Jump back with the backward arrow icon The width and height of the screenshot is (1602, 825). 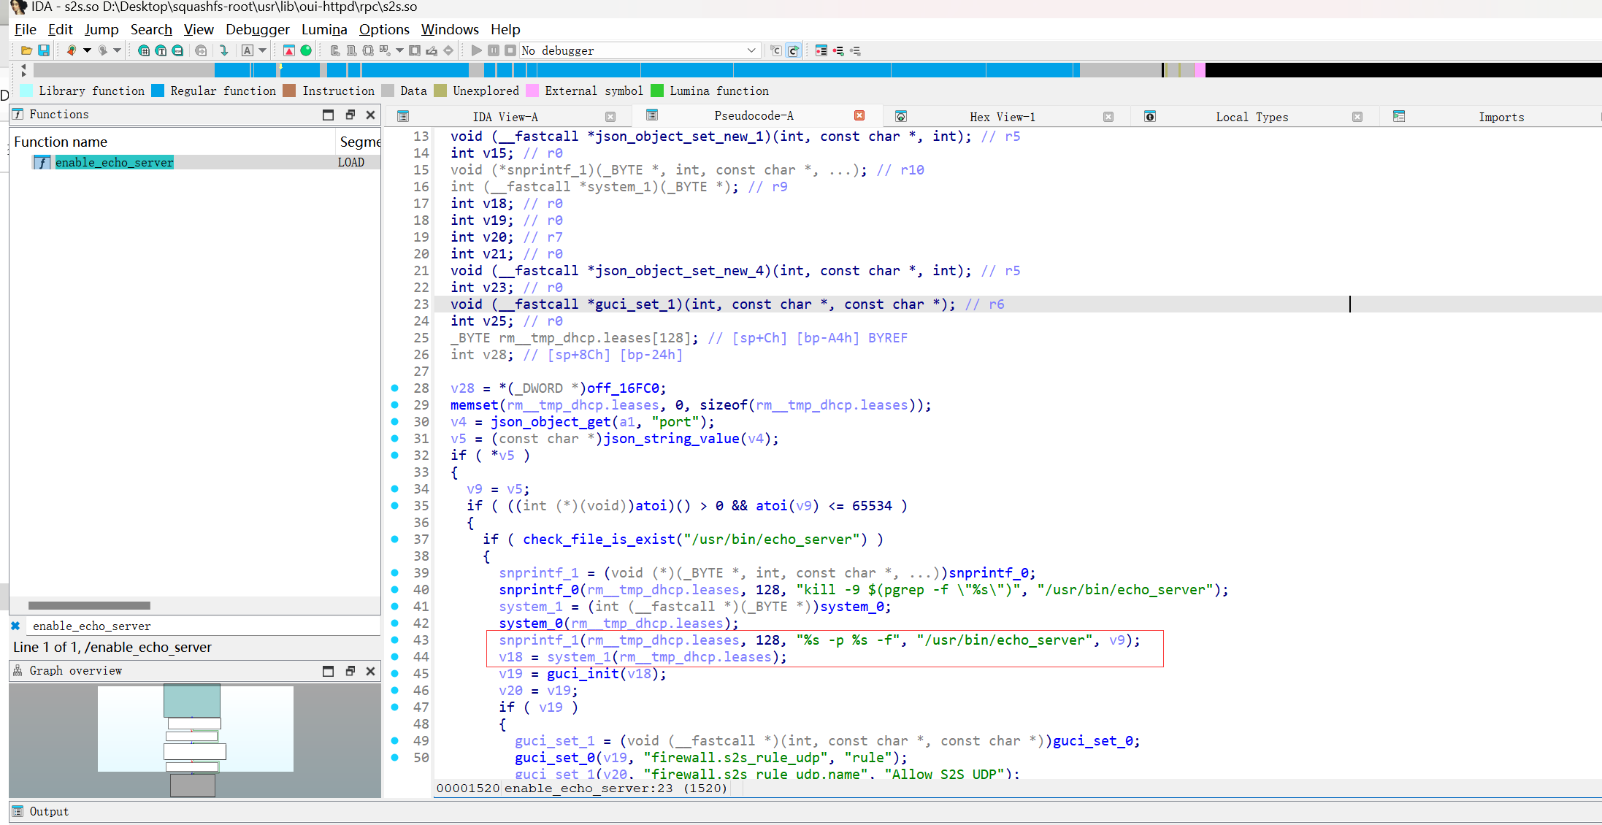(x=71, y=50)
